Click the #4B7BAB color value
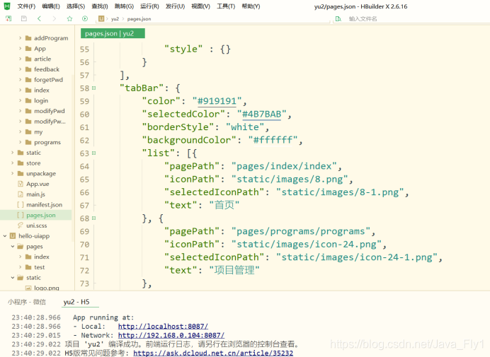 [x=262, y=115]
